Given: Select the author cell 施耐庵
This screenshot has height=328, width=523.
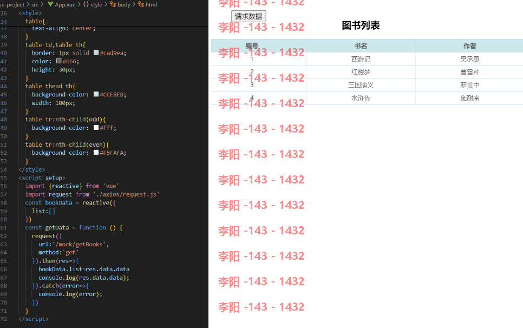Looking at the screenshot, I should click(469, 98).
